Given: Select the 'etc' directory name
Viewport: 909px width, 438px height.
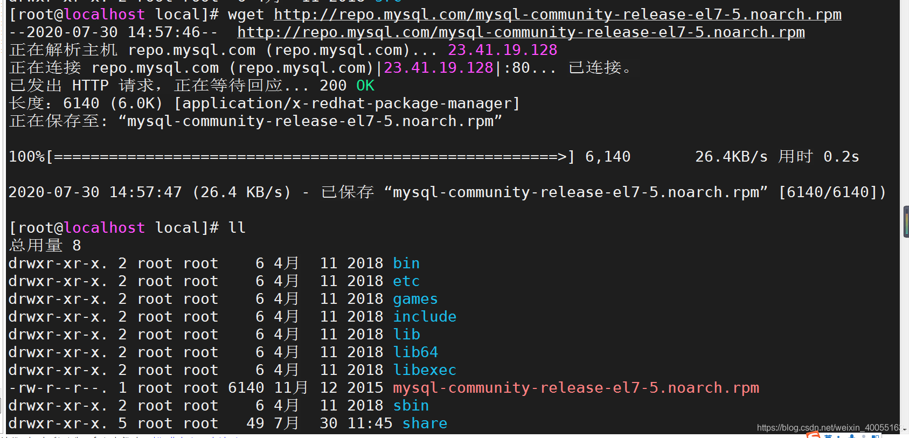Looking at the screenshot, I should [x=406, y=281].
